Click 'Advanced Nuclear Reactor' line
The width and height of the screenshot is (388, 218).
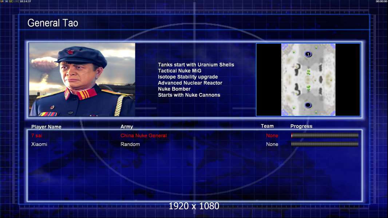[190, 83]
